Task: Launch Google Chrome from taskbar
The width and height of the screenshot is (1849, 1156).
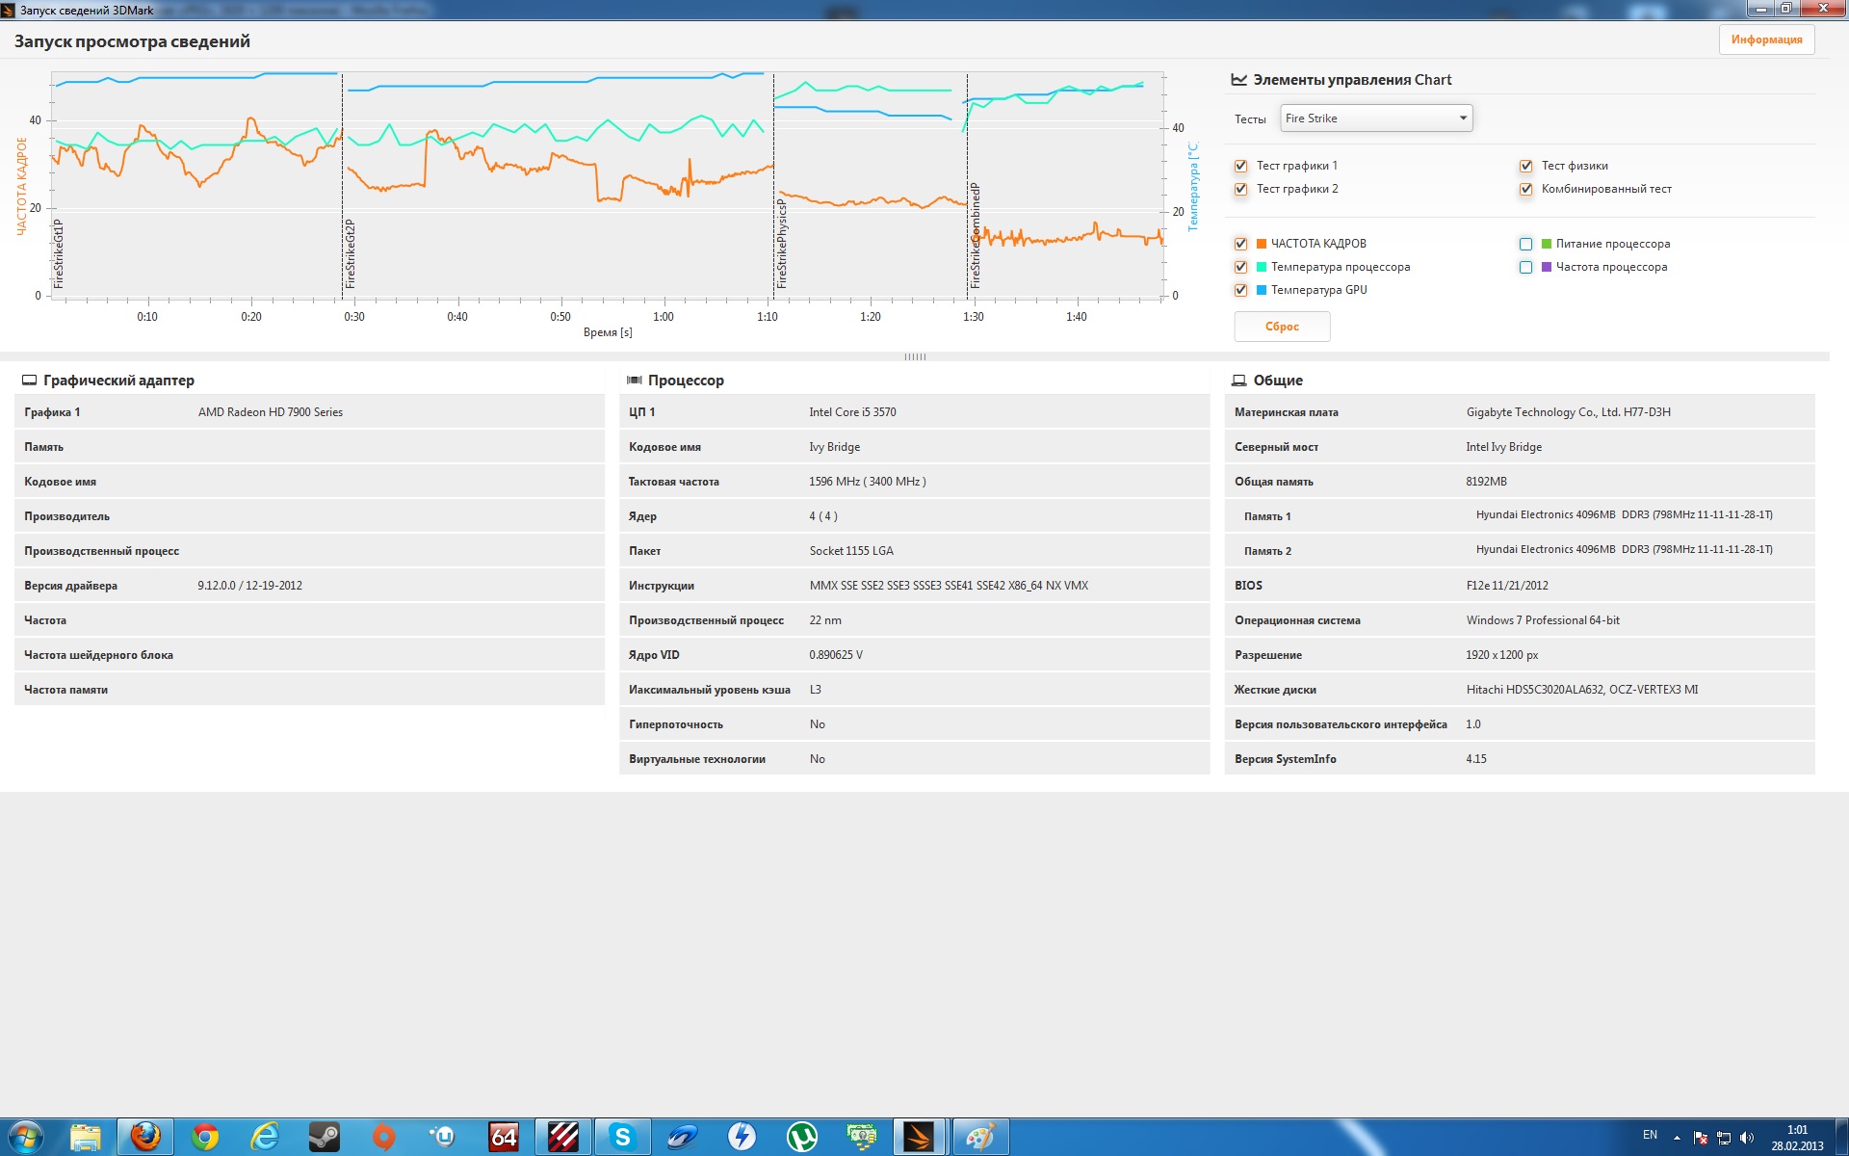Action: tap(204, 1137)
